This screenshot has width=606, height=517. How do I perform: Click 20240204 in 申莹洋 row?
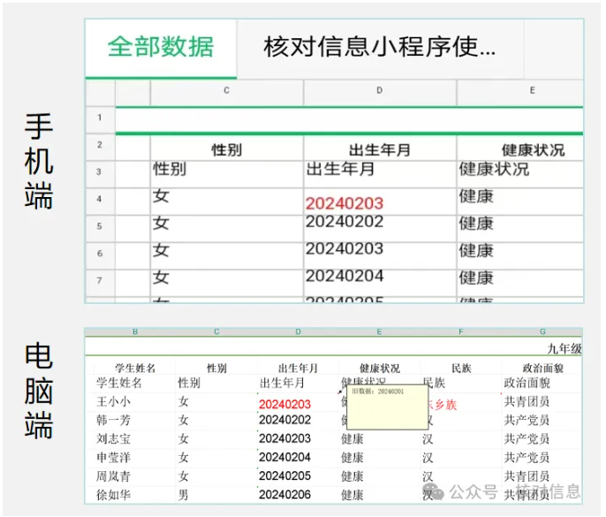pyautogui.click(x=298, y=458)
